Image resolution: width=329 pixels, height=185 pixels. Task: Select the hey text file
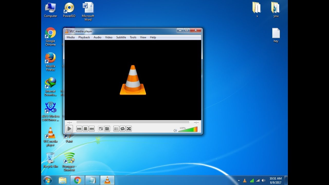point(276,35)
